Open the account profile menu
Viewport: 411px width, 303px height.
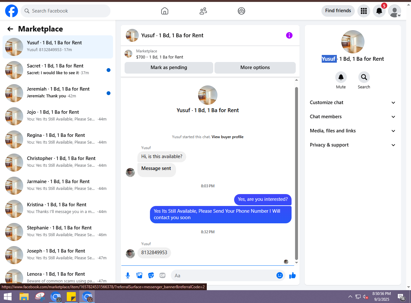pos(395,11)
